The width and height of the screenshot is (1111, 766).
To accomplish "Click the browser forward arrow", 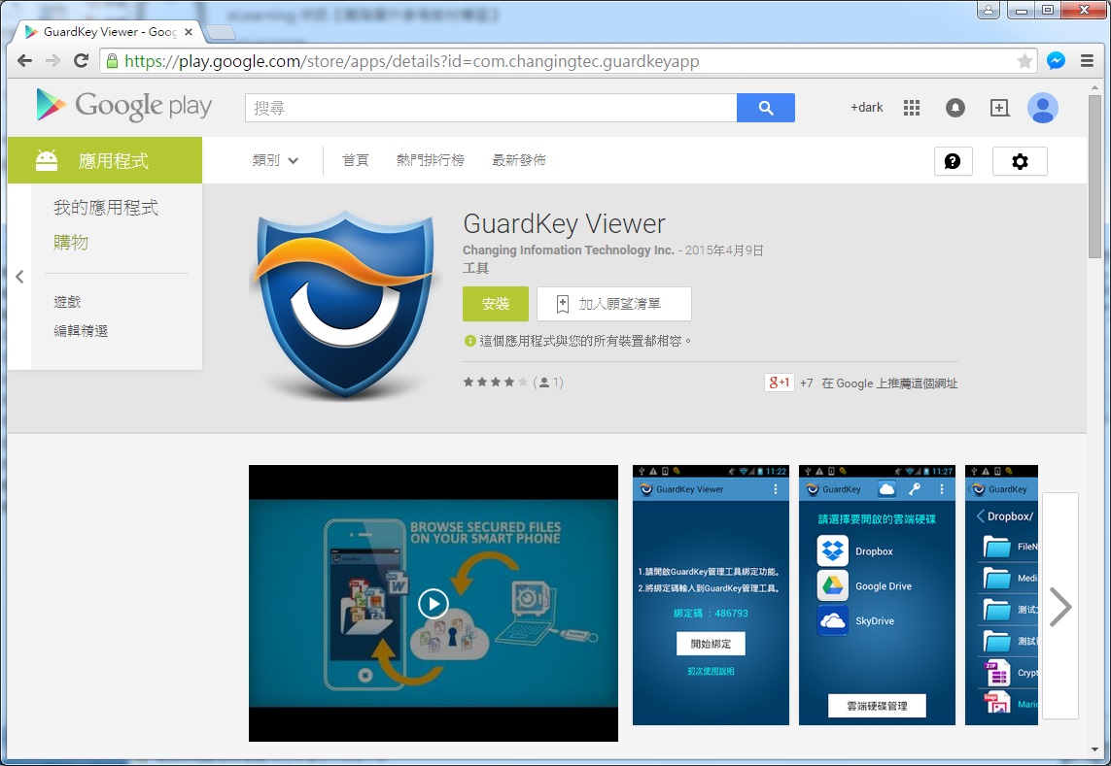I will click(x=52, y=61).
